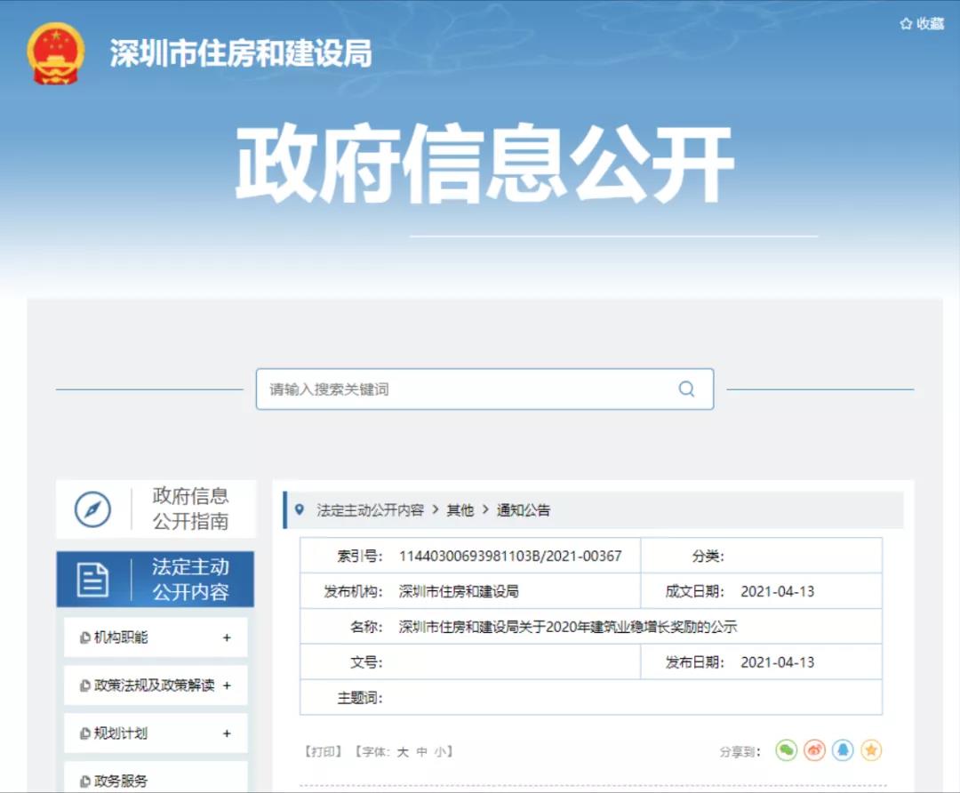Click the document icon beside 法定主动公开内容

[92, 580]
